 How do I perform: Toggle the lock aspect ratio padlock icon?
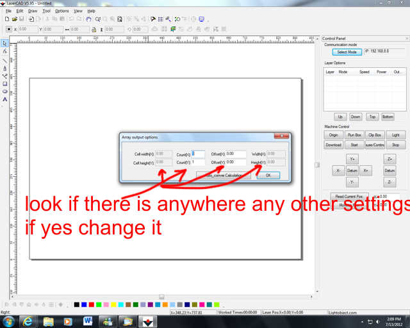(94, 29)
